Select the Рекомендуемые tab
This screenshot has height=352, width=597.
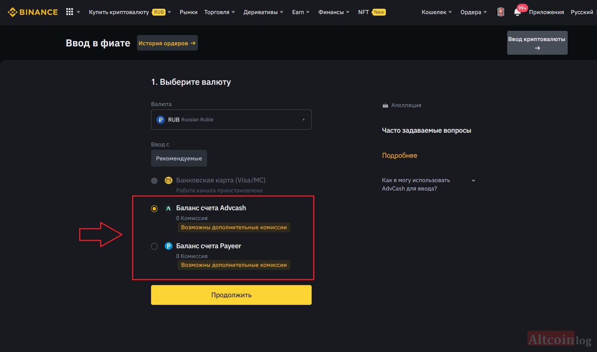tap(179, 159)
